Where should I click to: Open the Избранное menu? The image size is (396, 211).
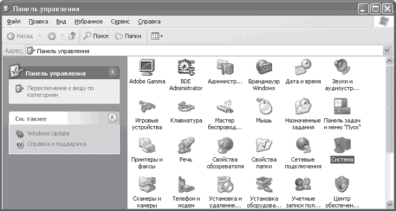89,21
